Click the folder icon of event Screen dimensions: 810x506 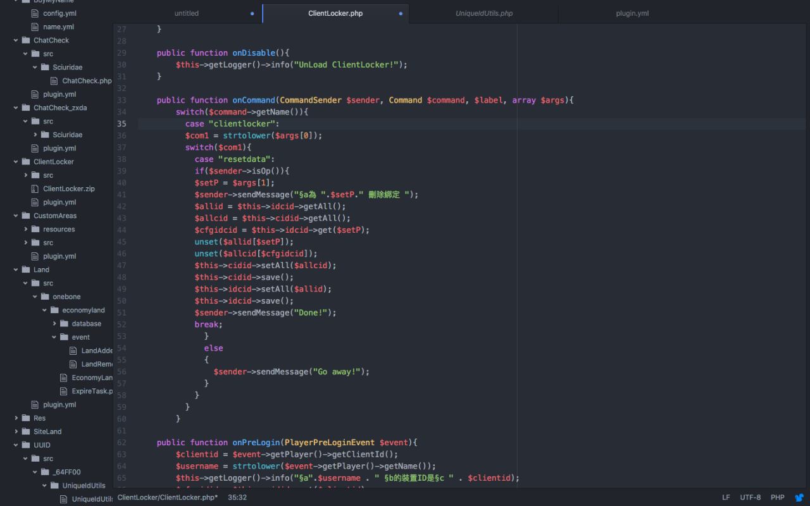pyautogui.click(x=64, y=337)
